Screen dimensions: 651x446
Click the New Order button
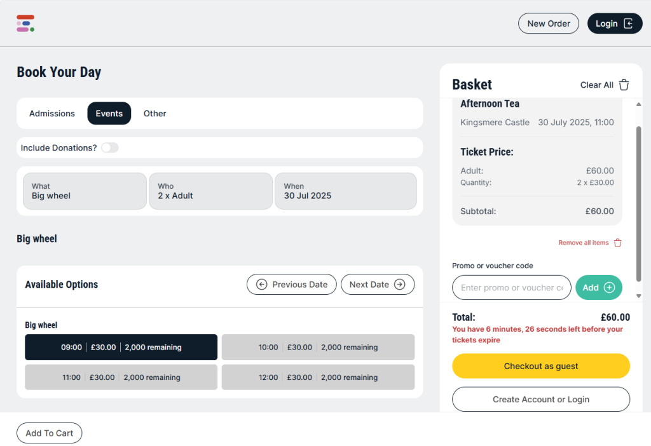(548, 24)
